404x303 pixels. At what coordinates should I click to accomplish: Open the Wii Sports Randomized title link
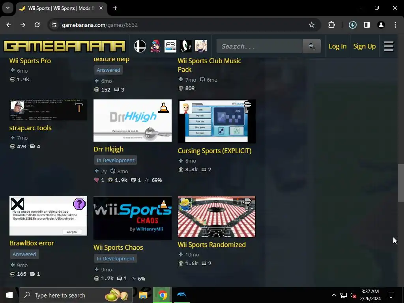point(212,245)
